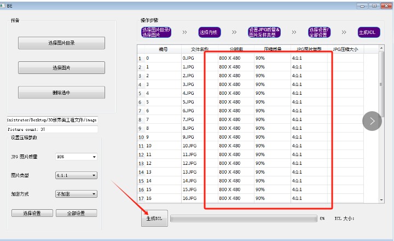
Task: Click the JPG图片类型 column header
Action: click(309, 49)
